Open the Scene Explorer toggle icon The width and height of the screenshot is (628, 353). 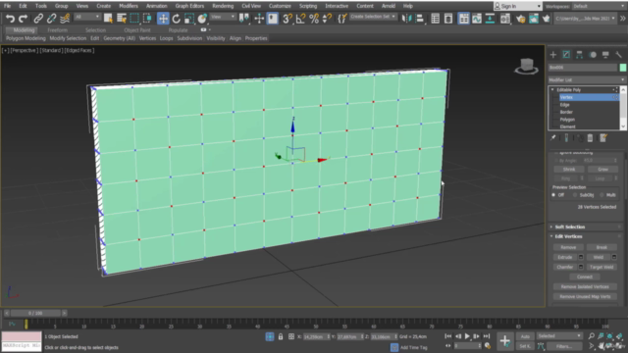(x=435, y=19)
